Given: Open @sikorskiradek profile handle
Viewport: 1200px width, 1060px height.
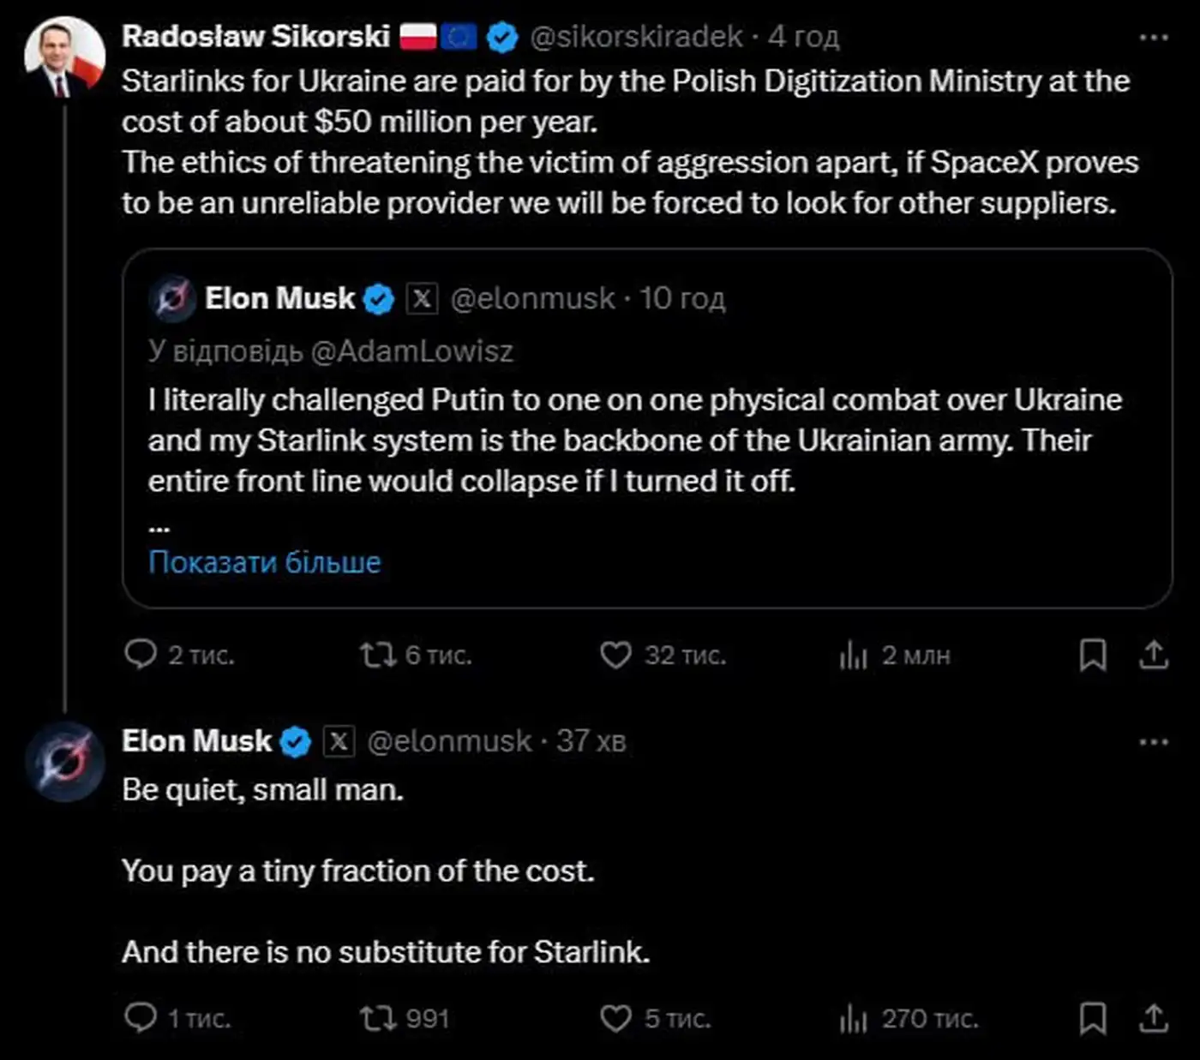Looking at the screenshot, I should [636, 37].
